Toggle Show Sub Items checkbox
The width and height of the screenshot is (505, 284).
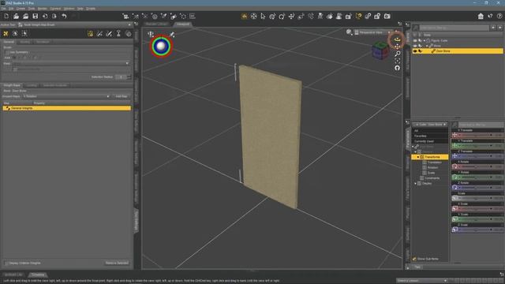414,259
